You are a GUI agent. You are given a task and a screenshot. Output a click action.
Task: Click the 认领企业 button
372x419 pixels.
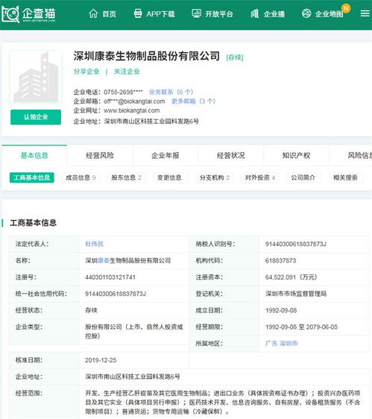coord(36,117)
